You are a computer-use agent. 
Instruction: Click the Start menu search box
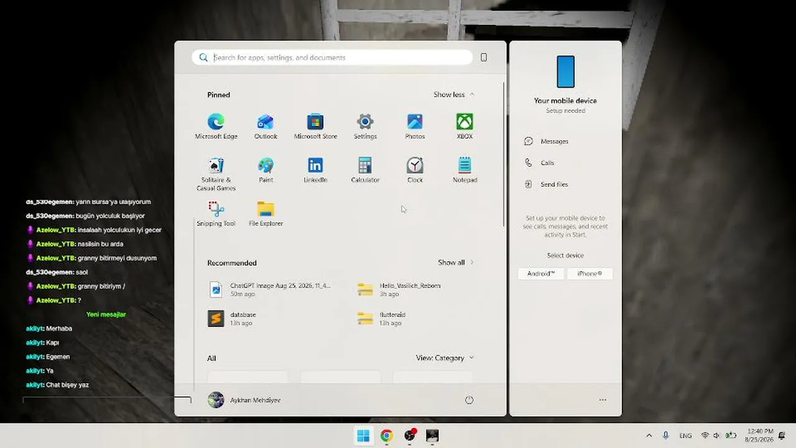[332, 57]
